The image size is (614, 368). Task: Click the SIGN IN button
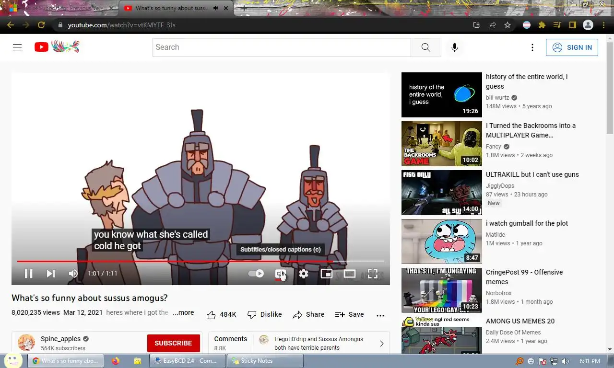(572, 47)
